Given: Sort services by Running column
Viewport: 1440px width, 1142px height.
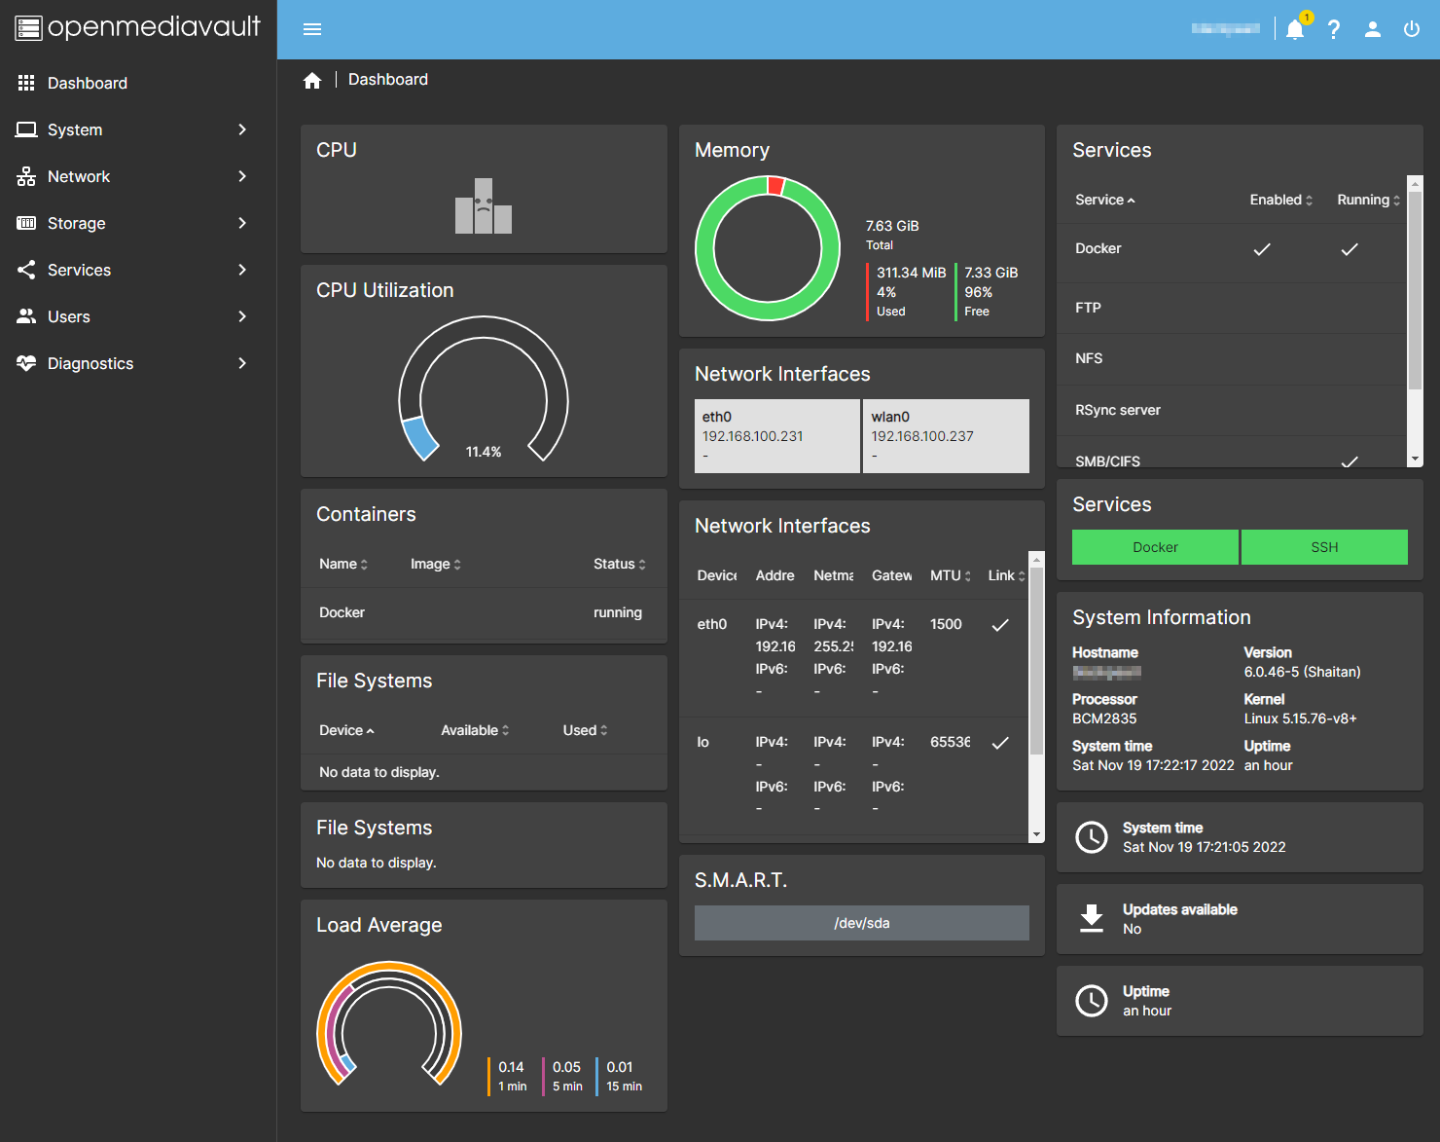Looking at the screenshot, I should (x=1368, y=200).
